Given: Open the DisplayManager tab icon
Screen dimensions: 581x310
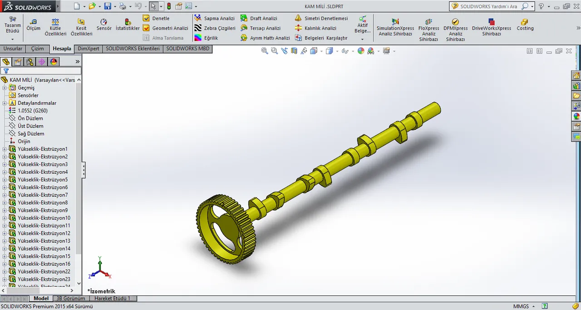Looking at the screenshot, I should click(x=54, y=62).
